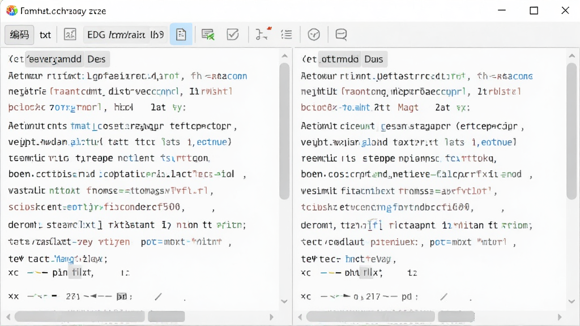This screenshot has width=580, height=326.
Task: Click right pane horizontal scroll left arrow
Action: (x=300, y=317)
